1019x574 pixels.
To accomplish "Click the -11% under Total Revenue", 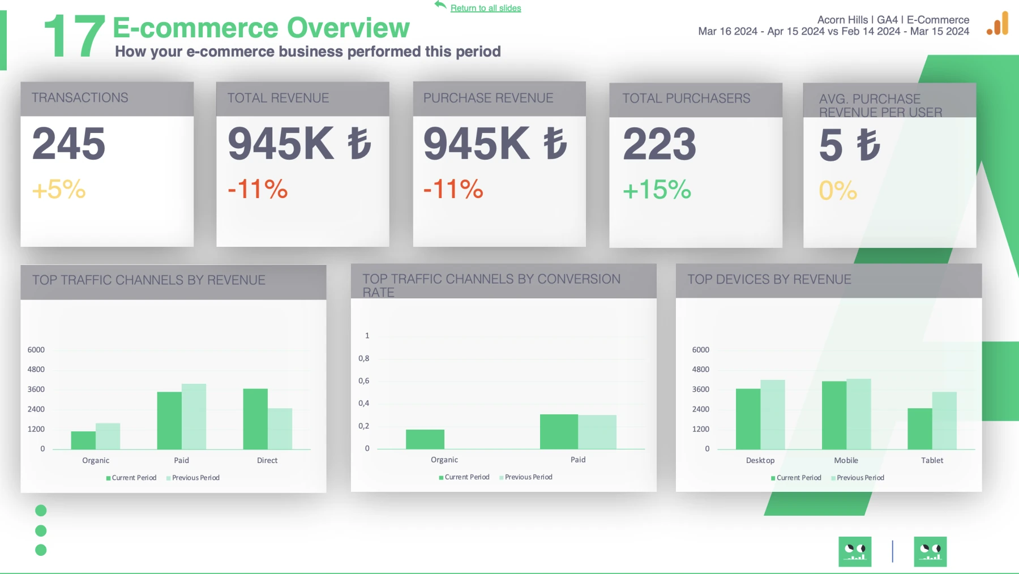I will coord(258,190).
